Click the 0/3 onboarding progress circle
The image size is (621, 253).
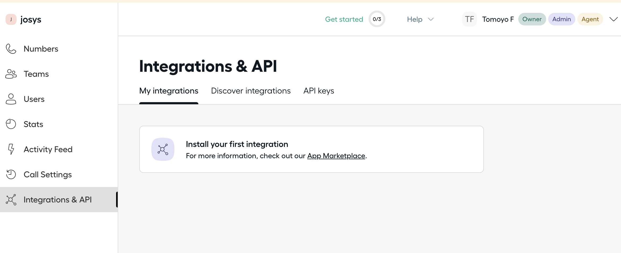(377, 19)
